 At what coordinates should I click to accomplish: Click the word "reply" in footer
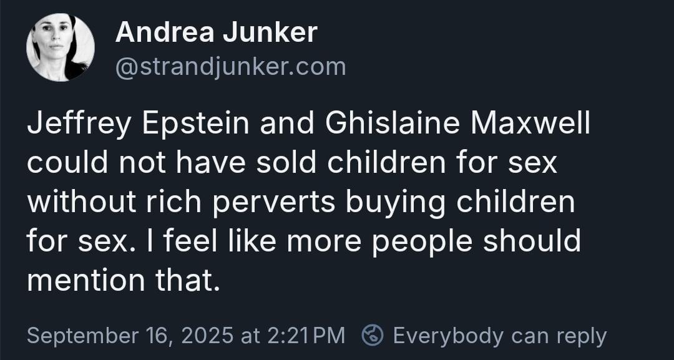tap(581, 337)
